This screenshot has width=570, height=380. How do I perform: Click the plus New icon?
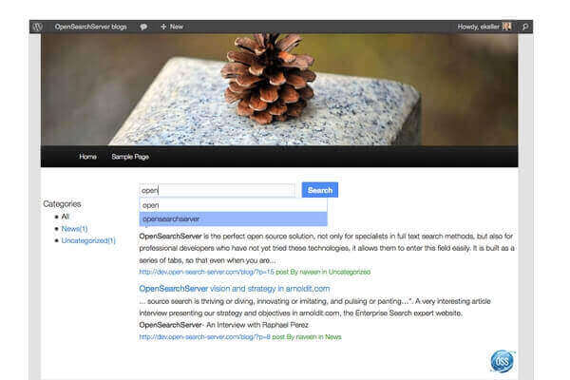pyautogui.click(x=163, y=27)
